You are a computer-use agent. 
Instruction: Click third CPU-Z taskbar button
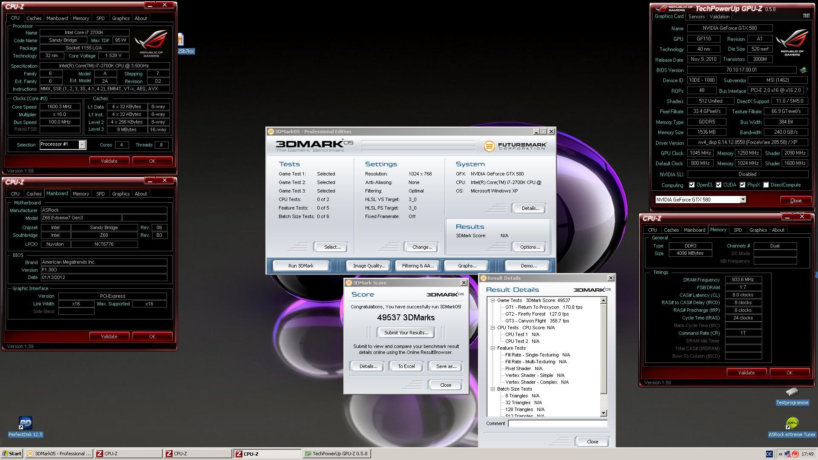(267, 454)
